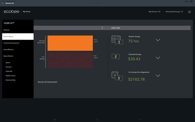Tap the Android recent apps button

[x=55, y=120]
